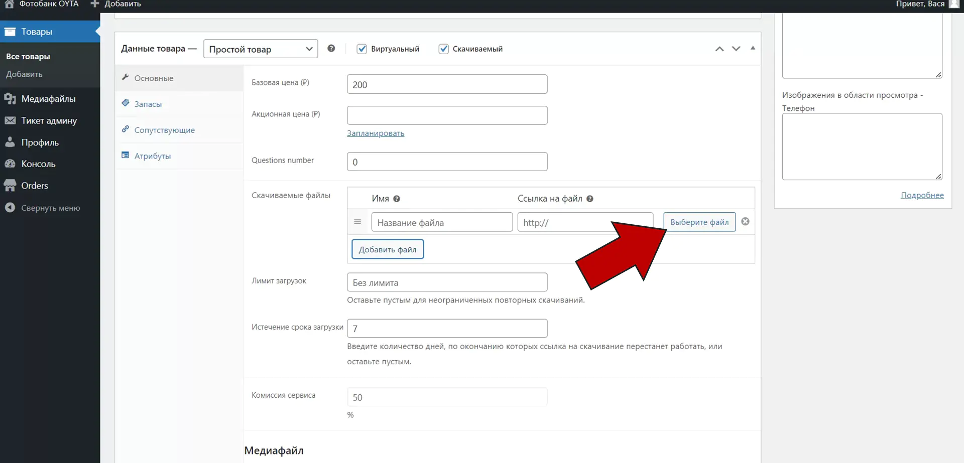The image size is (964, 463).
Task: Click the dashboard icon beside Консоль
Action: (x=10, y=164)
